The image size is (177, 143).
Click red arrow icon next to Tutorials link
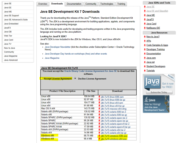coord(145,70)
